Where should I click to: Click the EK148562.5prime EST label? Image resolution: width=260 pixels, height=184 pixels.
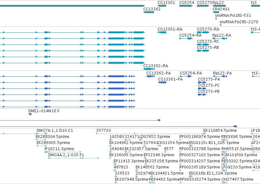pos(152,167)
